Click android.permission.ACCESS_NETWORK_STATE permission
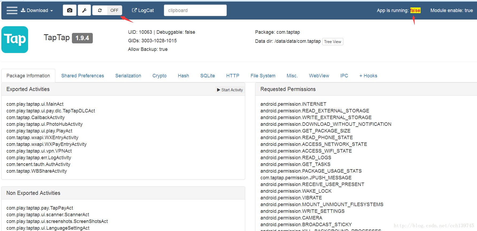Screen dimensions: 477x231 pyautogui.click(x=314, y=144)
